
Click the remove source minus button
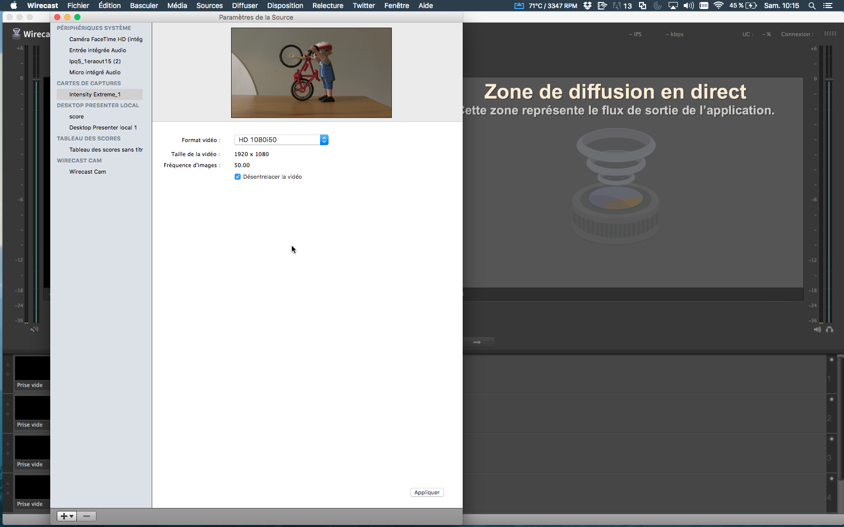pyautogui.click(x=86, y=516)
